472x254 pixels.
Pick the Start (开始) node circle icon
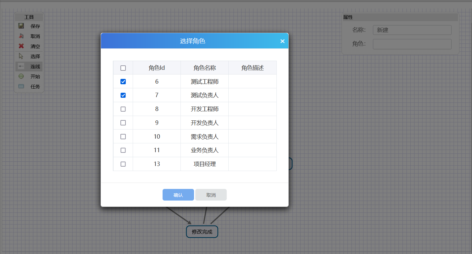[x=21, y=76]
